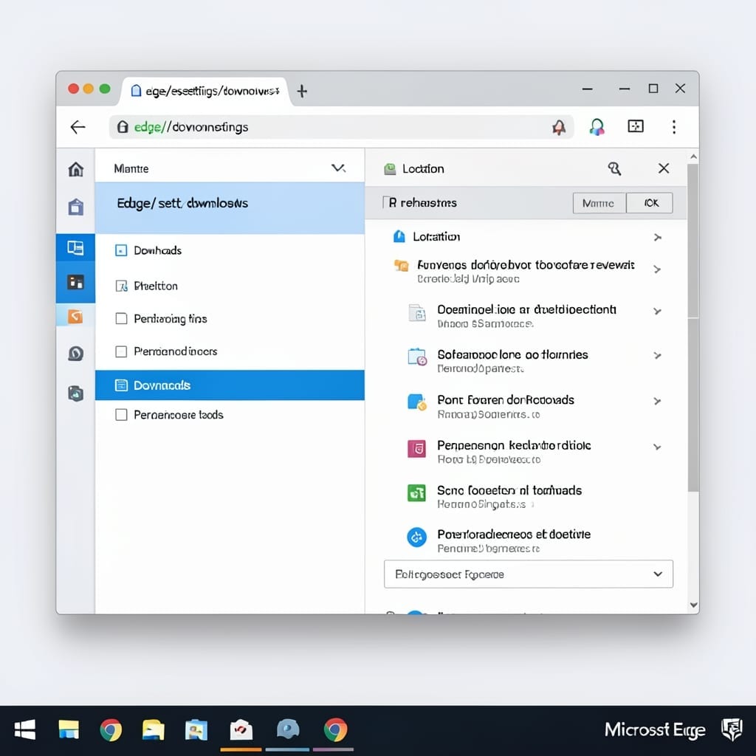Select the Edge/sett dwmlosws header item
Image resolution: width=756 pixels, height=756 pixels.
[230, 208]
